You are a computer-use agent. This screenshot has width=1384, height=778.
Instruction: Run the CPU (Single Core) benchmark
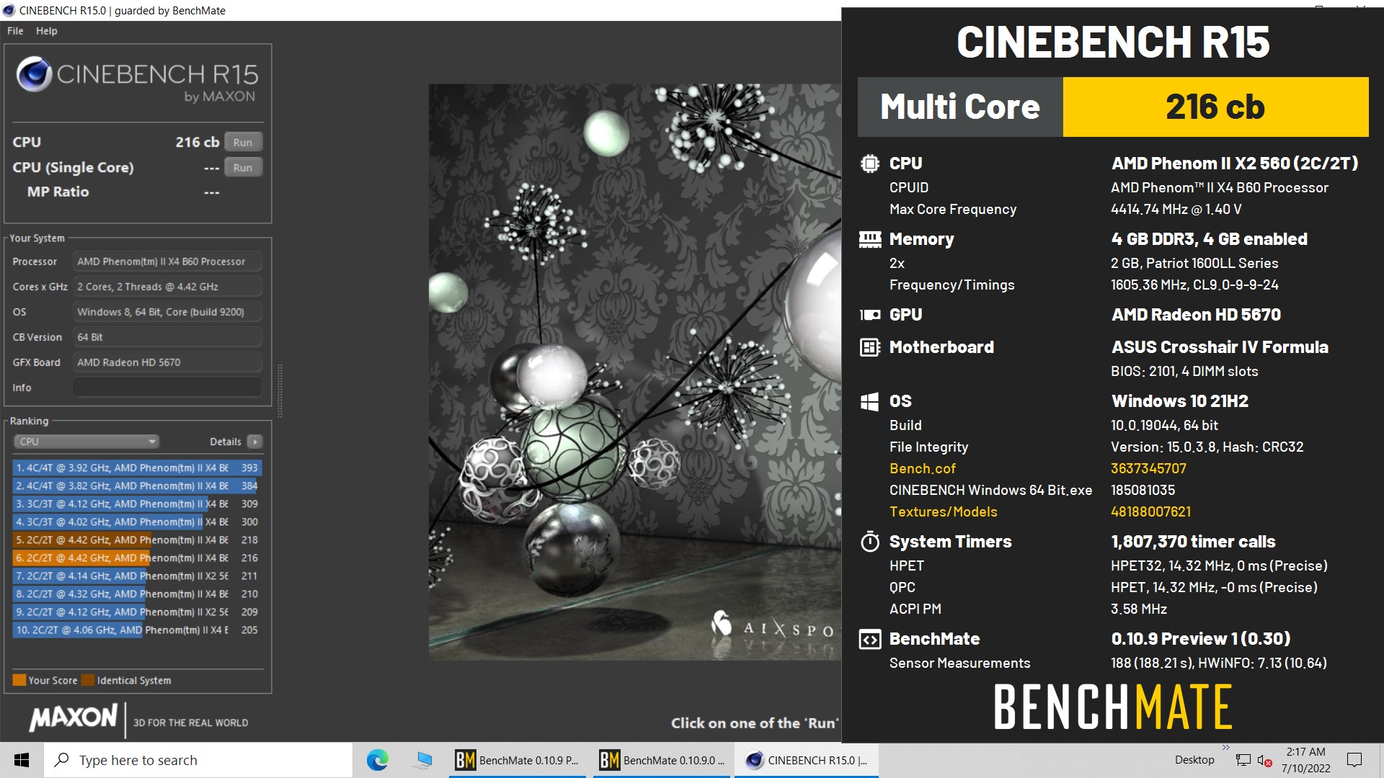[x=243, y=167]
